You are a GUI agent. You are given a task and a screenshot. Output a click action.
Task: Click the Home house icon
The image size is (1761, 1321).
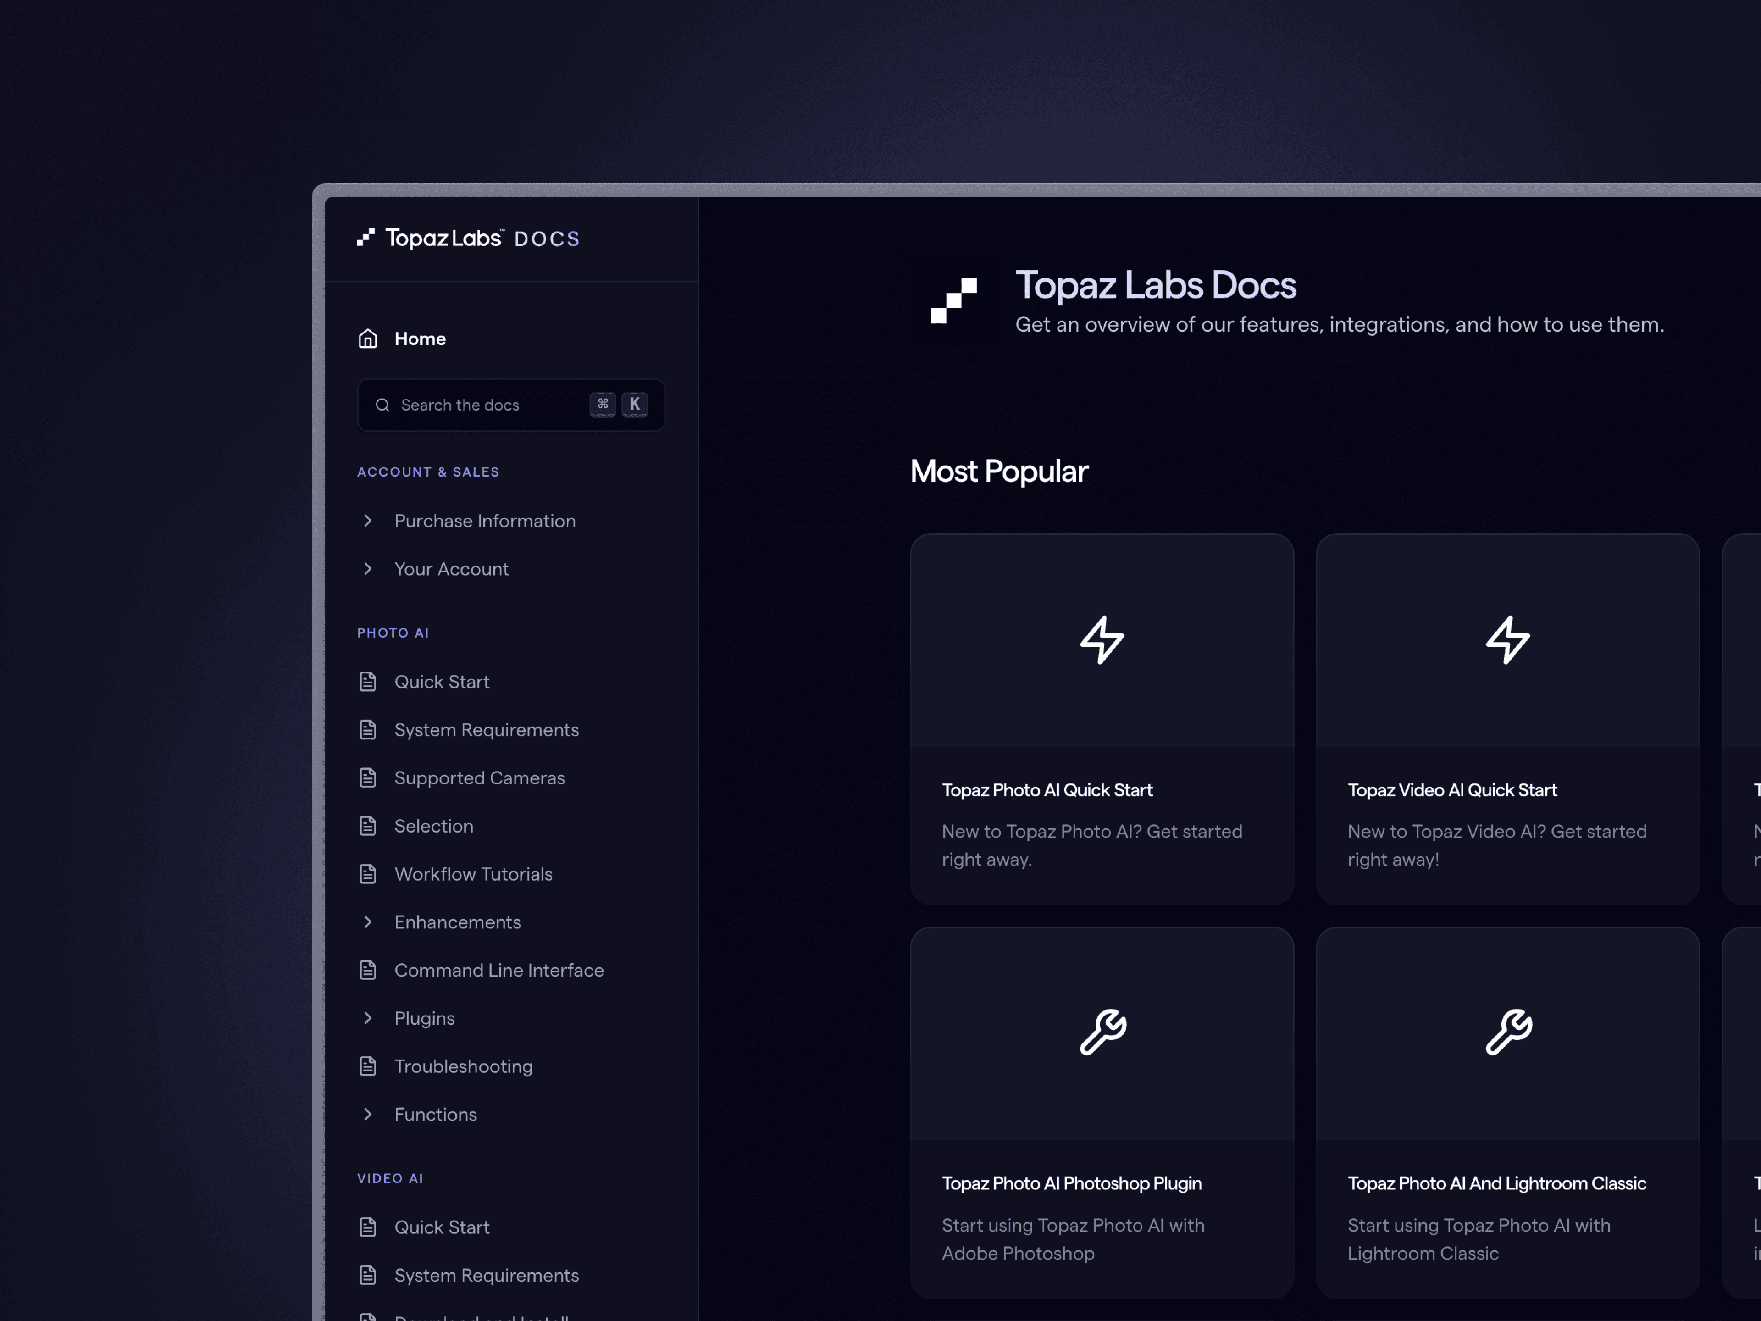[367, 339]
